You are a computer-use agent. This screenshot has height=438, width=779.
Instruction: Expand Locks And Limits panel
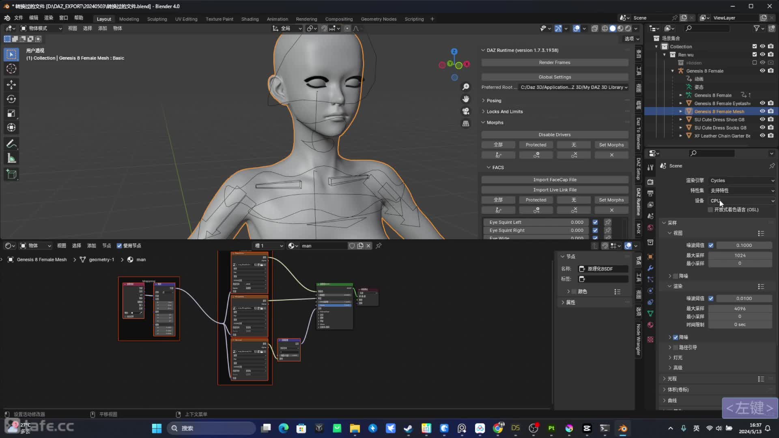[504, 112]
